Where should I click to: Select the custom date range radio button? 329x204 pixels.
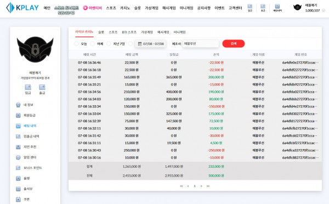point(131,44)
